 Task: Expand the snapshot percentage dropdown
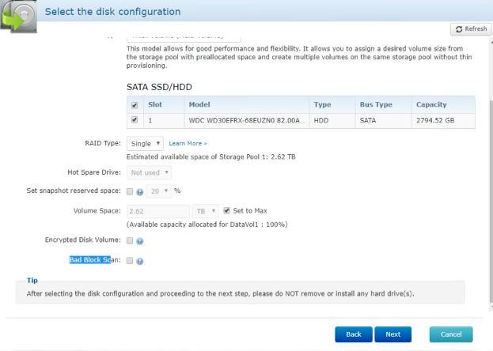158,191
